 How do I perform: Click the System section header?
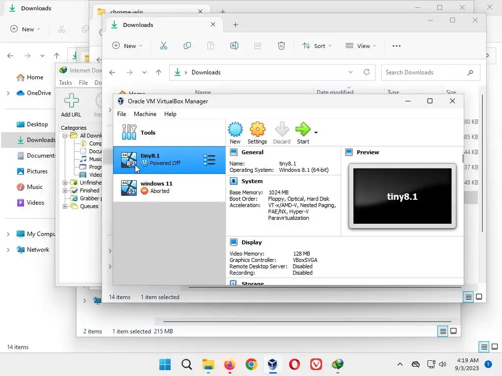coord(252,181)
